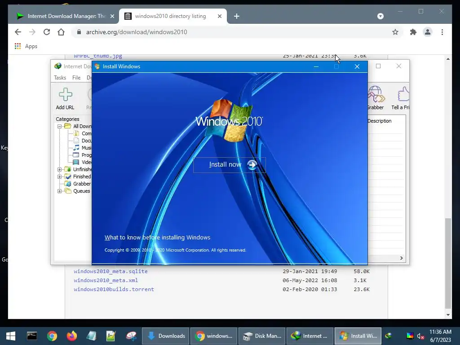This screenshot has height=345, width=460.
Task: Open windows2010_meta.xml file link
Action: tap(106, 280)
